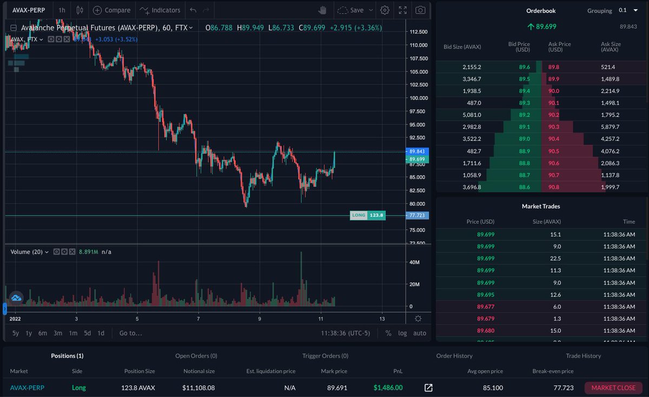Open settings for AVAX, FTX overlay
This screenshot has width=649, height=397.
point(58,39)
